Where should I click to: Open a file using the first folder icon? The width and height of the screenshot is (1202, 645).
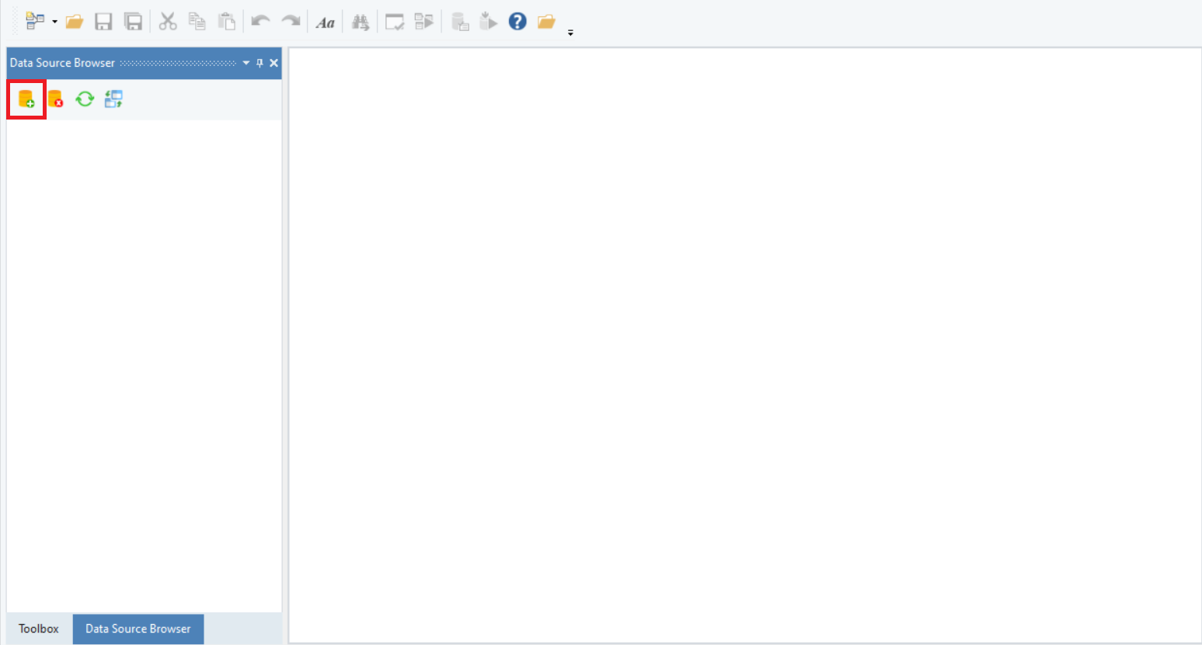[x=75, y=22]
